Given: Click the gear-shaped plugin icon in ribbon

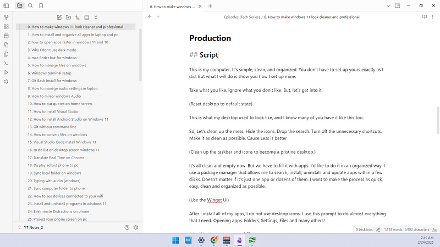Looking at the screenshot, I should (x=6, y=81).
